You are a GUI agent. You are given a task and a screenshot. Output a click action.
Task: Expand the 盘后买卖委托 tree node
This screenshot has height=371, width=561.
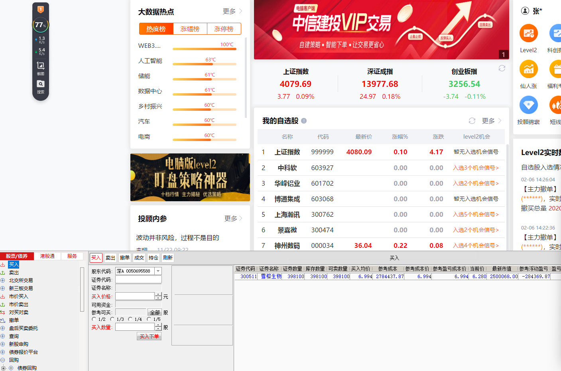click(3, 328)
